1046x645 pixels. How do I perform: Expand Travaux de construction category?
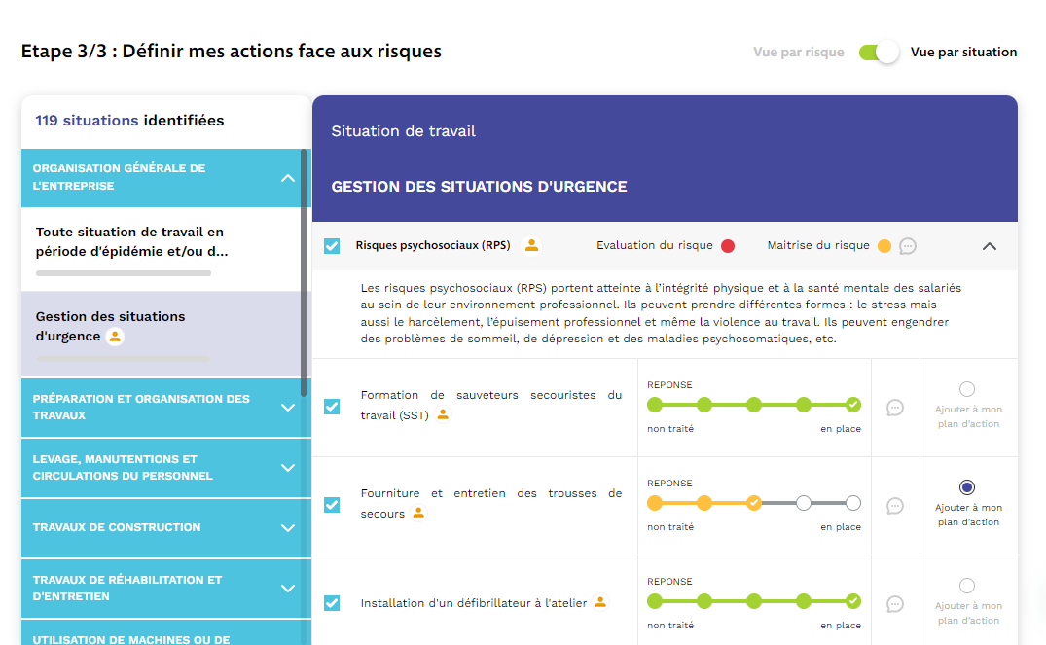(x=288, y=528)
